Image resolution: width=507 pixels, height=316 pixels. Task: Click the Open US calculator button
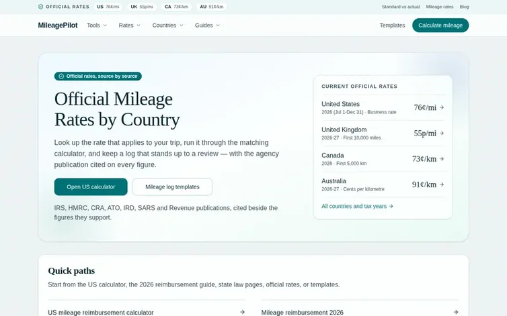pyautogui.click(x=91, y=187)
